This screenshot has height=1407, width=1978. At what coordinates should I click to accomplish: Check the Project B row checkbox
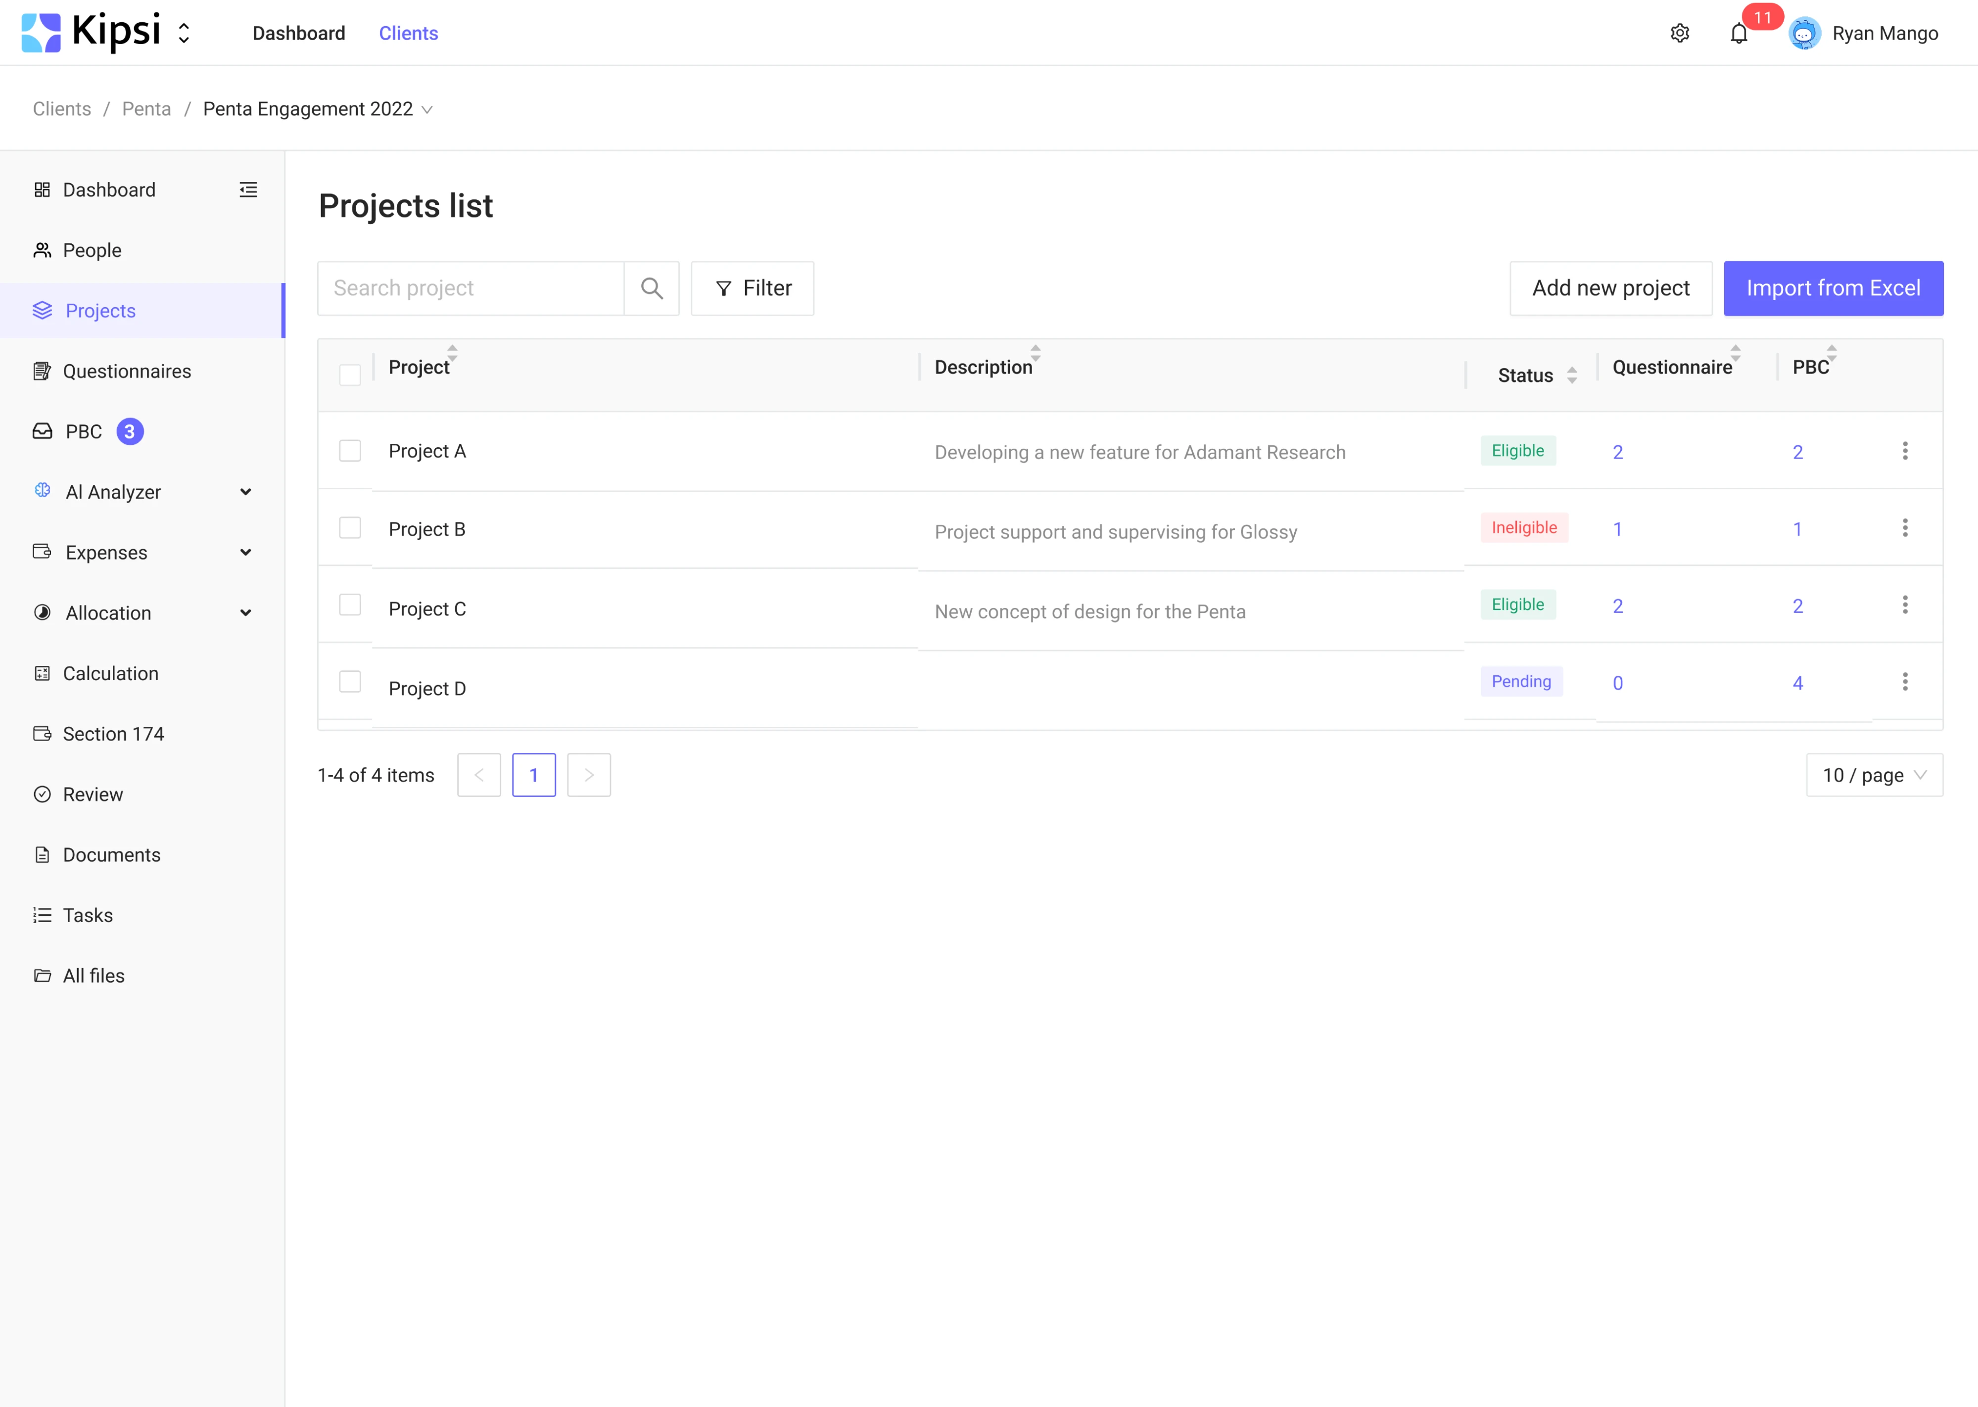[350, 527]
